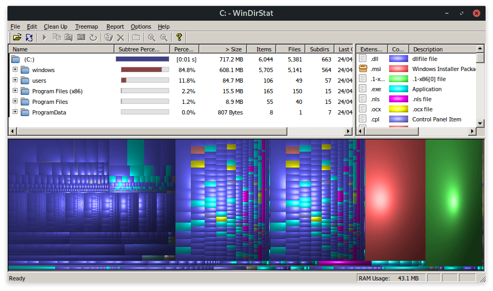Image resolution: width=493 pixels, height=291 pixels.
Task: Click the yellow Help question mark icon
Action: [179, 37]
